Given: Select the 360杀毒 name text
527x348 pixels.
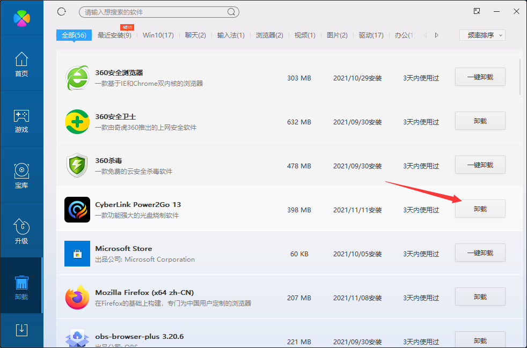Looking at the screenshot, I should (108, 160).
